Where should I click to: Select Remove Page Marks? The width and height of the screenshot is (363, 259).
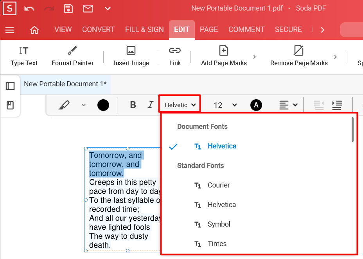tap(298, 57)
